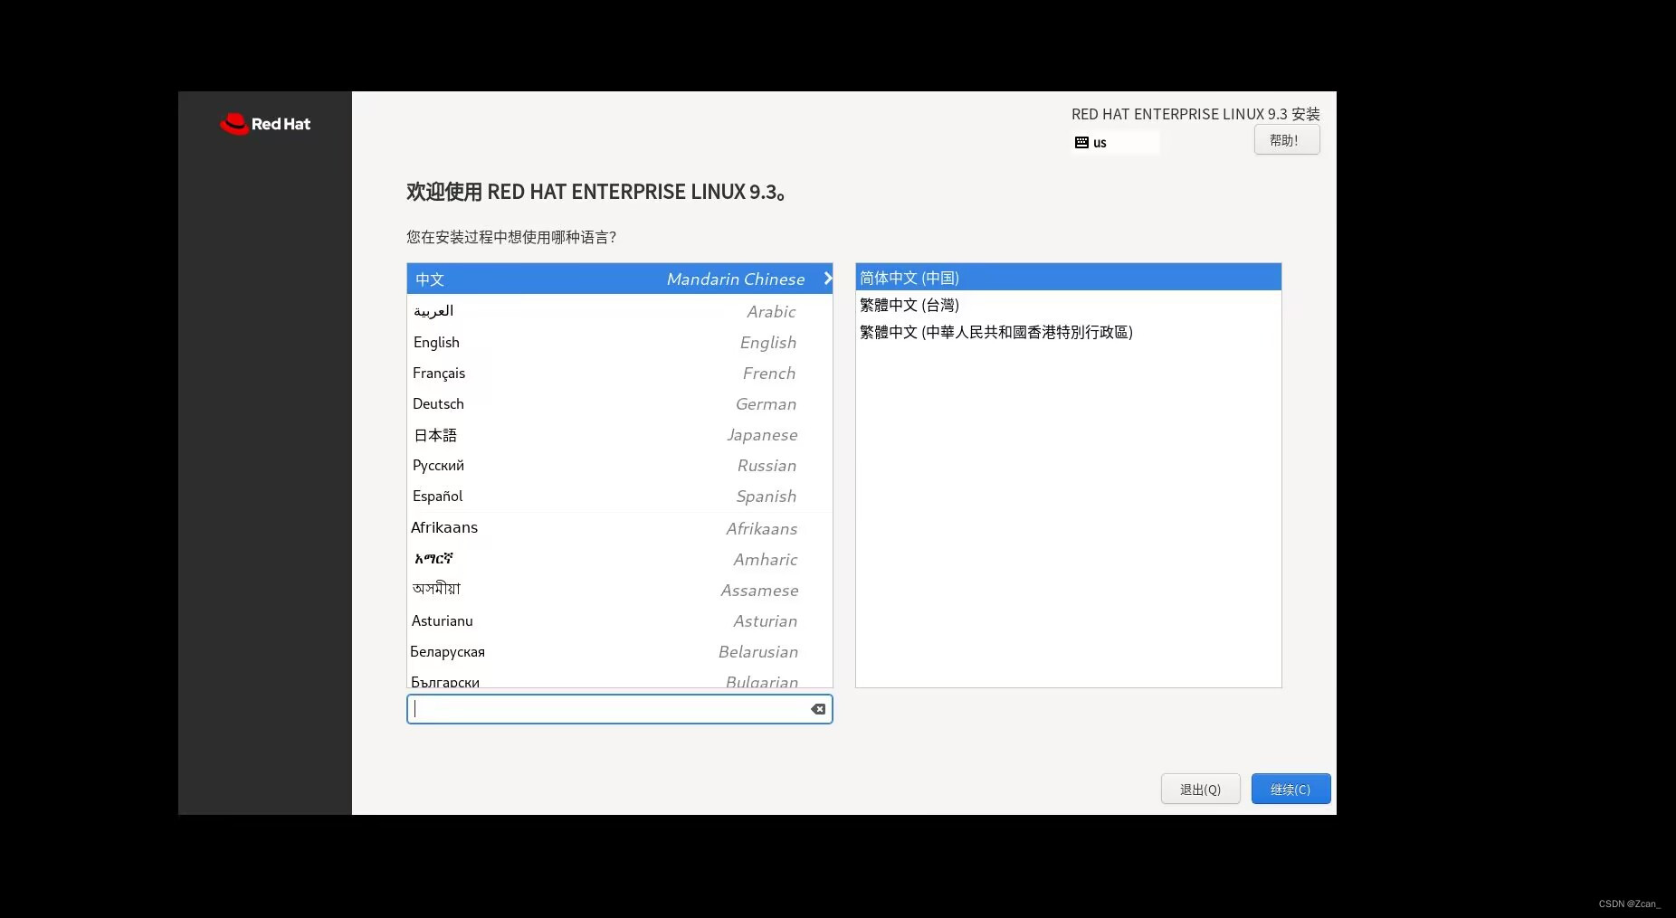Choose 繁體中文 (台灣) locale
Screen dimensions: 1676x918
(x=1069, y=305)
